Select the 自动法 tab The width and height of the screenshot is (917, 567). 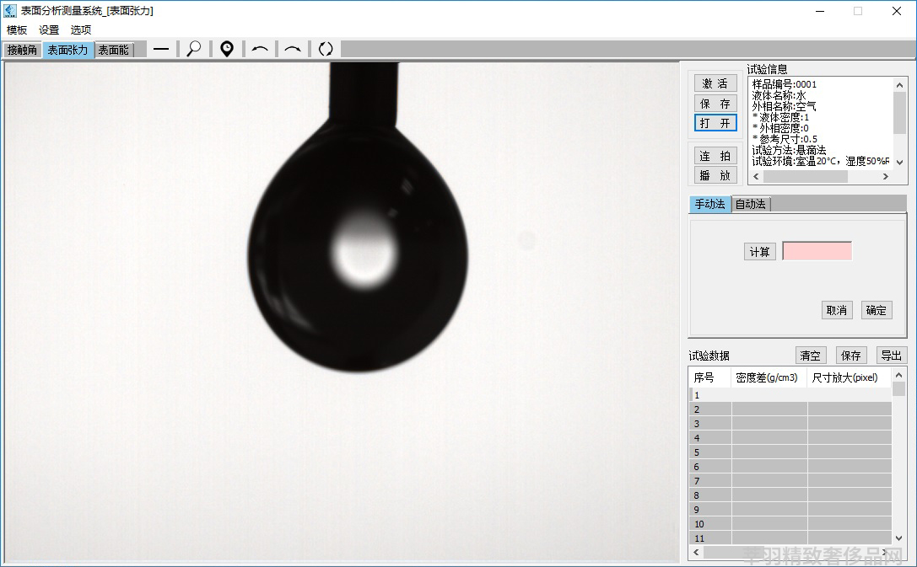[x=751, y=204]
